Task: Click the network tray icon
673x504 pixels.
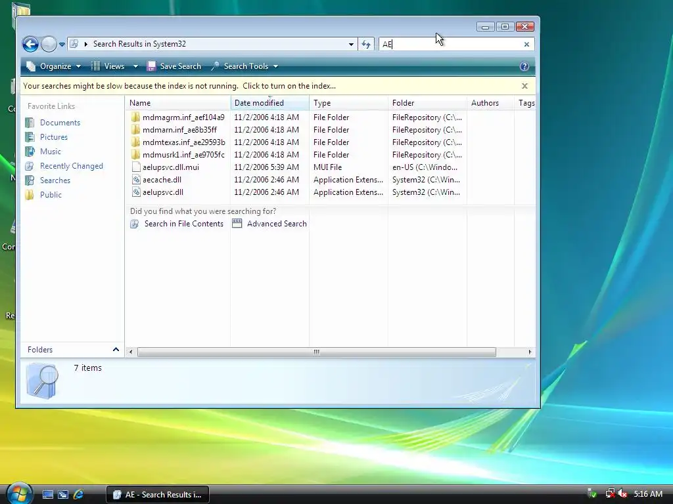Action: click(610, 493)
